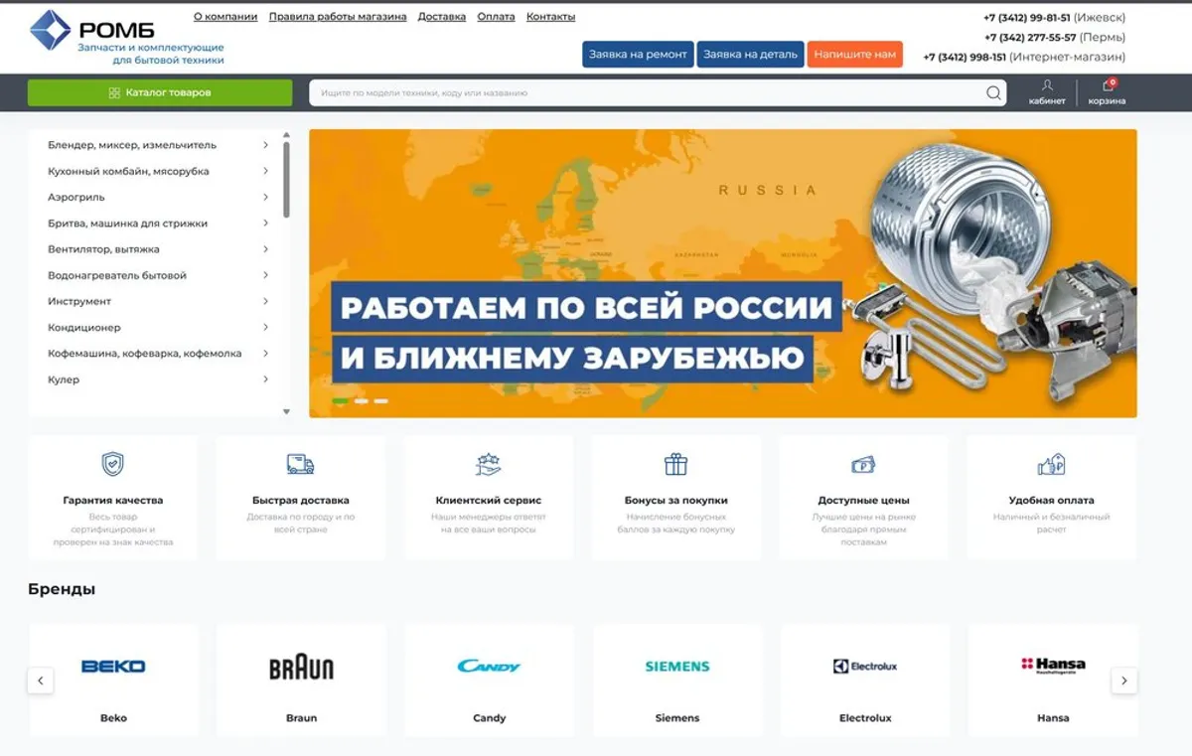This screenshot has height=756, width=1192.
Task: Click the Candy brand name text
Action: point(489,717)
